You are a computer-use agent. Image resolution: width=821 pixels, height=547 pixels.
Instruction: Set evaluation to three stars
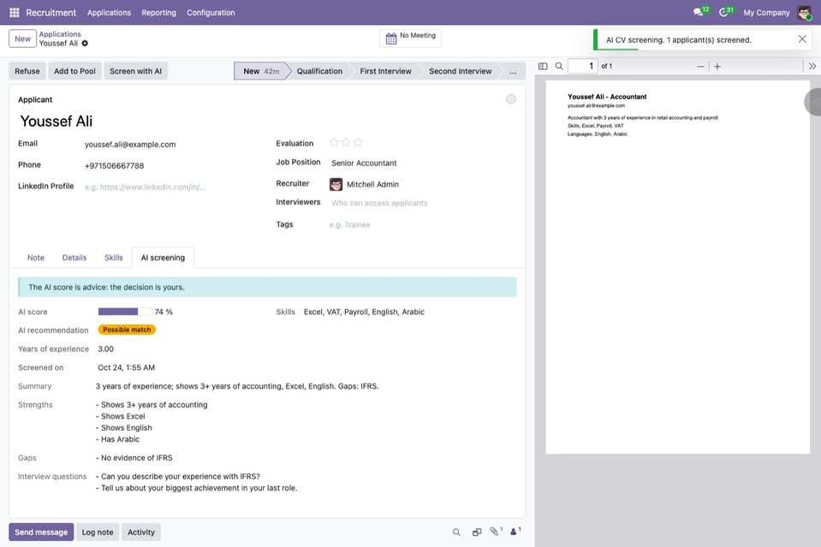[x=358, y=142]
